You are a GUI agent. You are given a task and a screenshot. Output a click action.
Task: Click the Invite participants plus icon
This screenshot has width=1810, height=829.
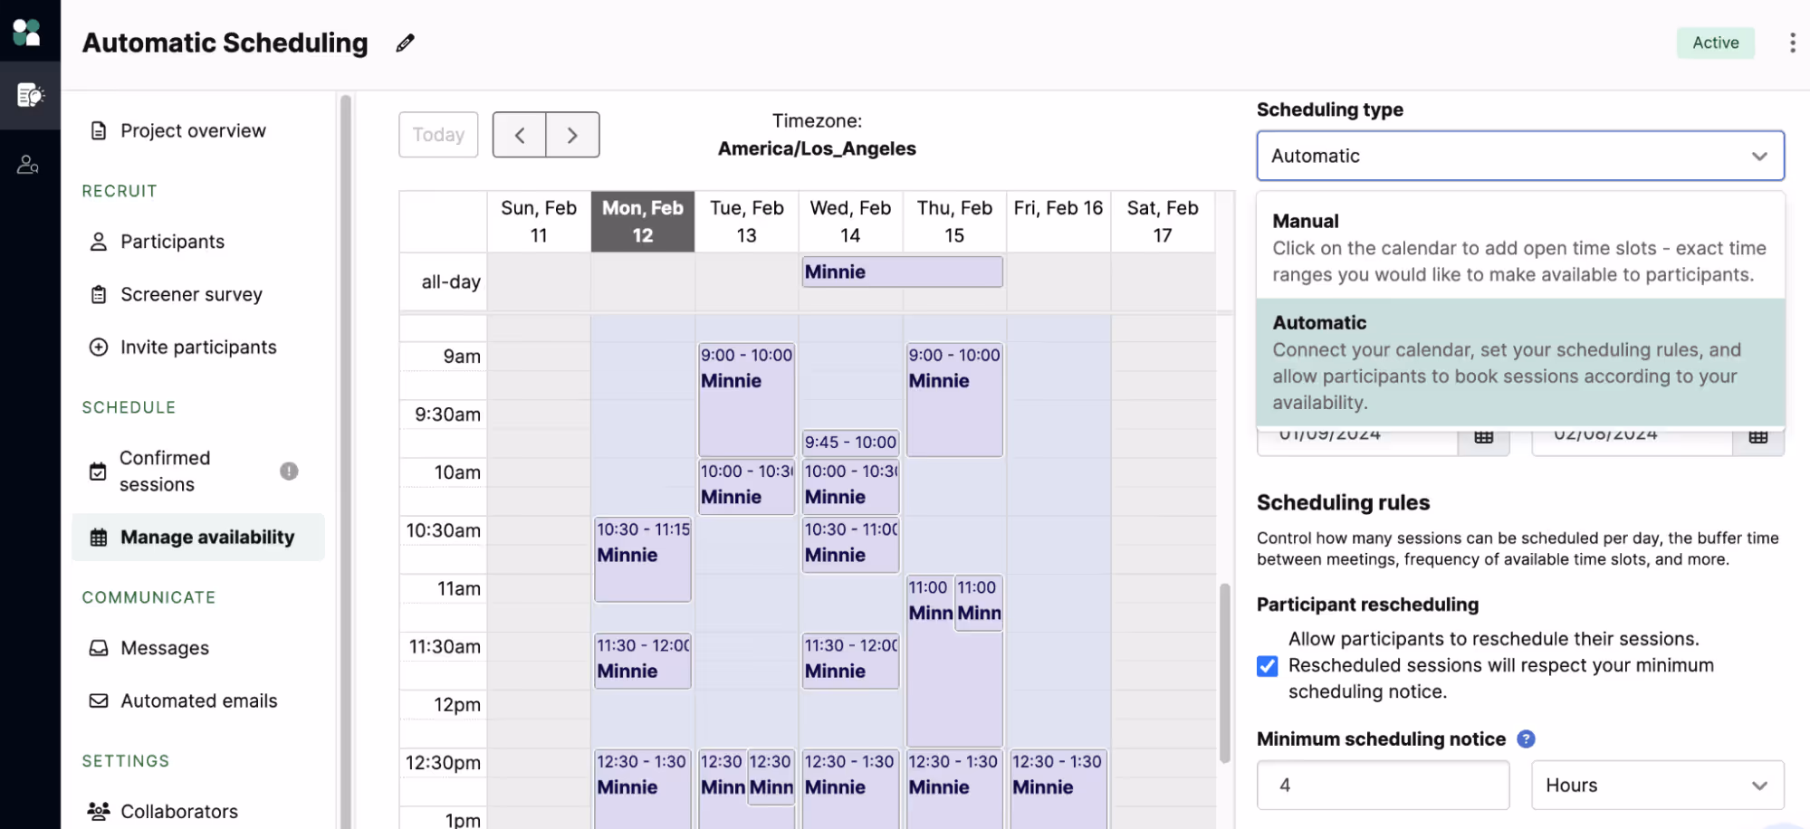(x=98, y=347)
